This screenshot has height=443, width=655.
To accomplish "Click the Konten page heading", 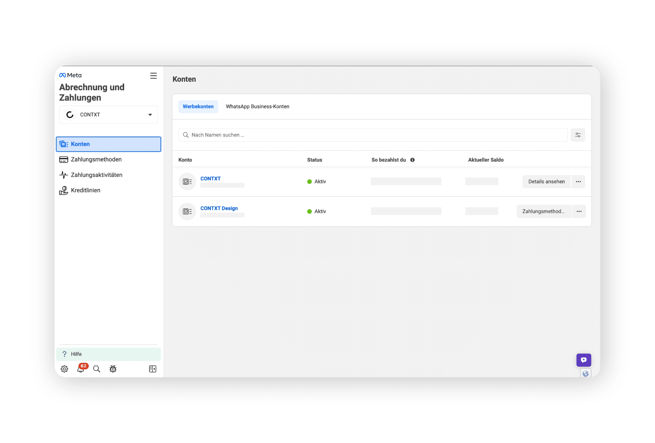I will click(184, 79).
